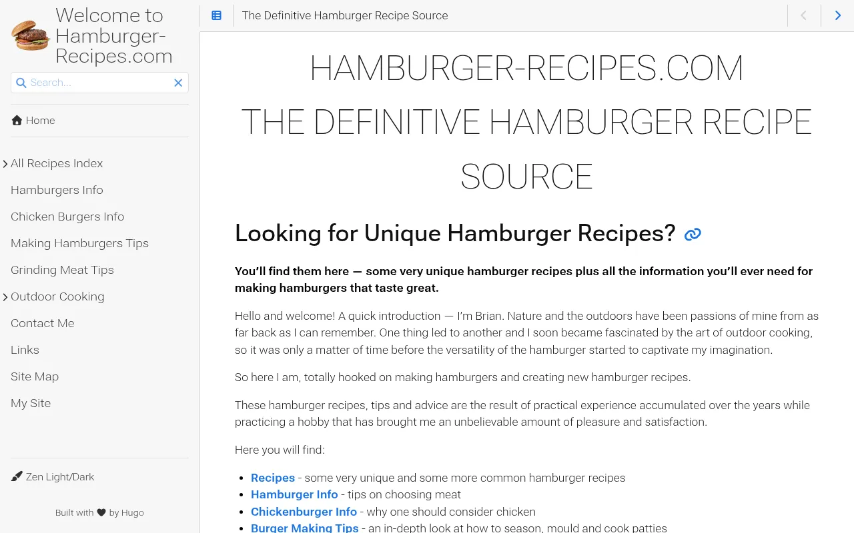Viewport: 854px width, 533px height.
Task: Open the Site Map page
Action: (35, 376)
